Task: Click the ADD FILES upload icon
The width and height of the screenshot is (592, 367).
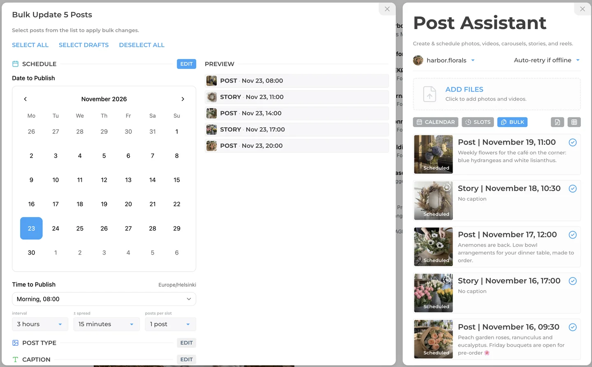Action: tap(430, 94)
